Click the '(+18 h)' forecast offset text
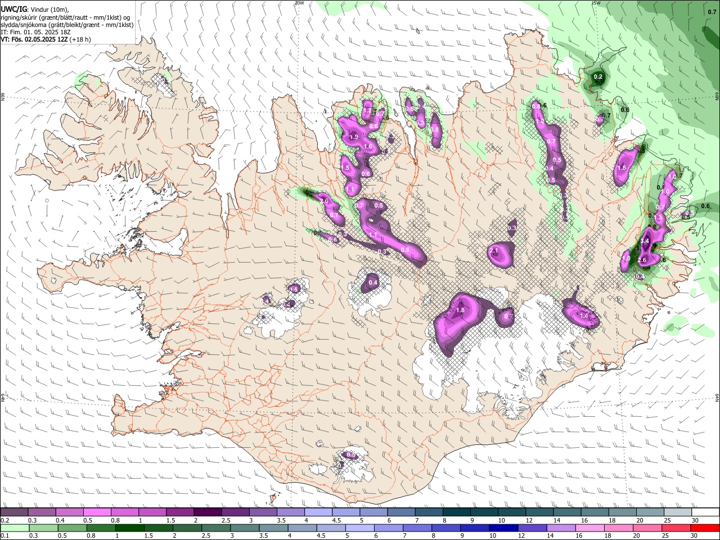720x540 pixels. [80, 39]
